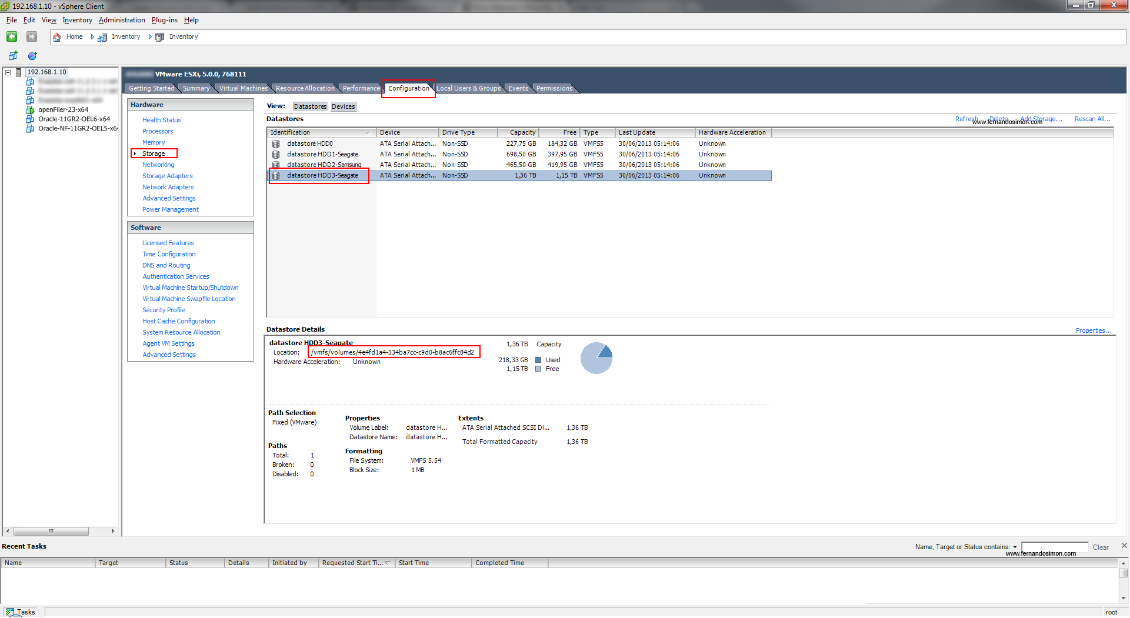The height and width of the screenshot is (618, 1130).
Task: Open the Inventory menu
Action: [78, 20]
